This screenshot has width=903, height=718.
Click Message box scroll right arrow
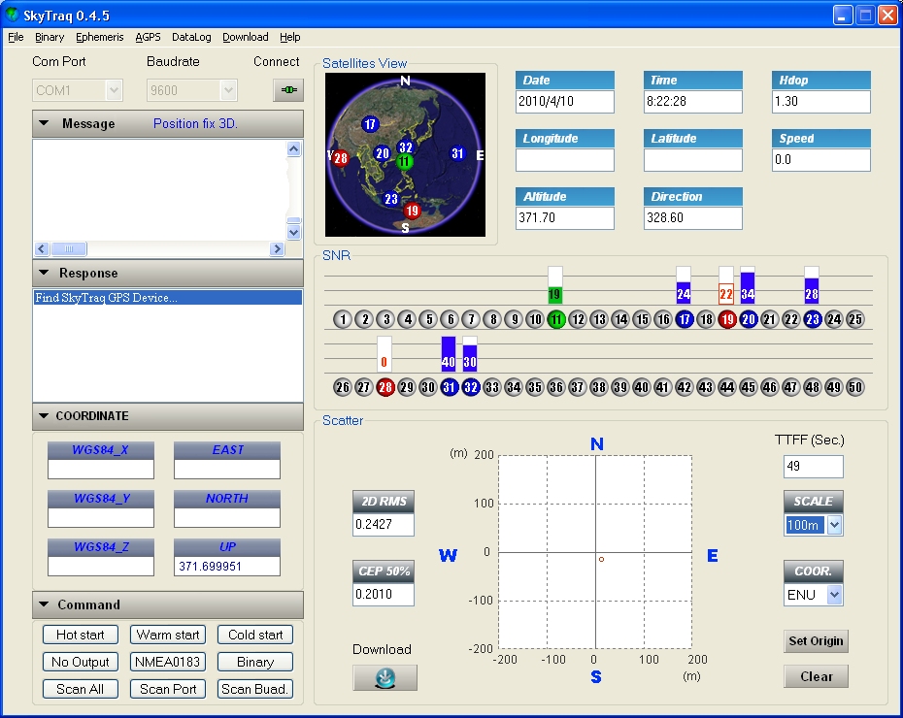277,248
